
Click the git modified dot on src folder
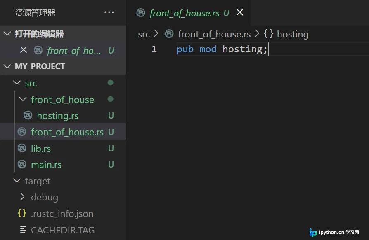point(110,83)
